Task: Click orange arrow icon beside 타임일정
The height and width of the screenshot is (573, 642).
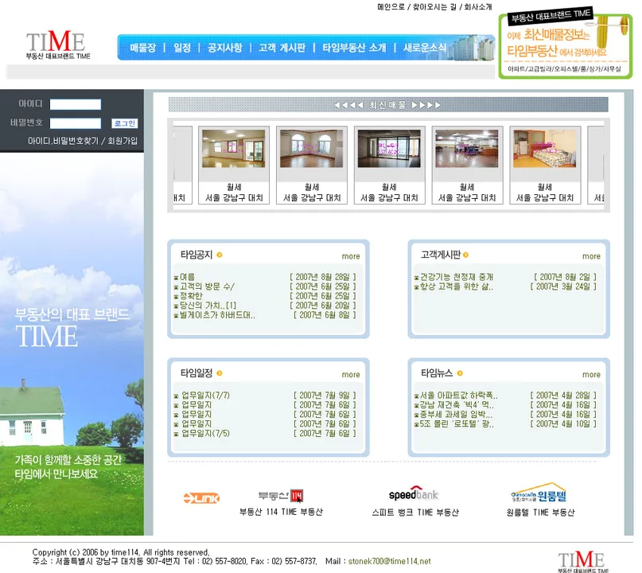Action: [220, 373]
